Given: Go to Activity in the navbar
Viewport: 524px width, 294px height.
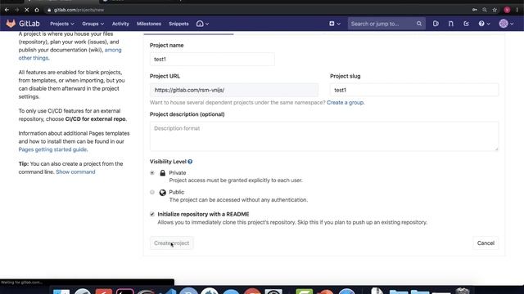Looking at the screenshot, I should [120, 24].
